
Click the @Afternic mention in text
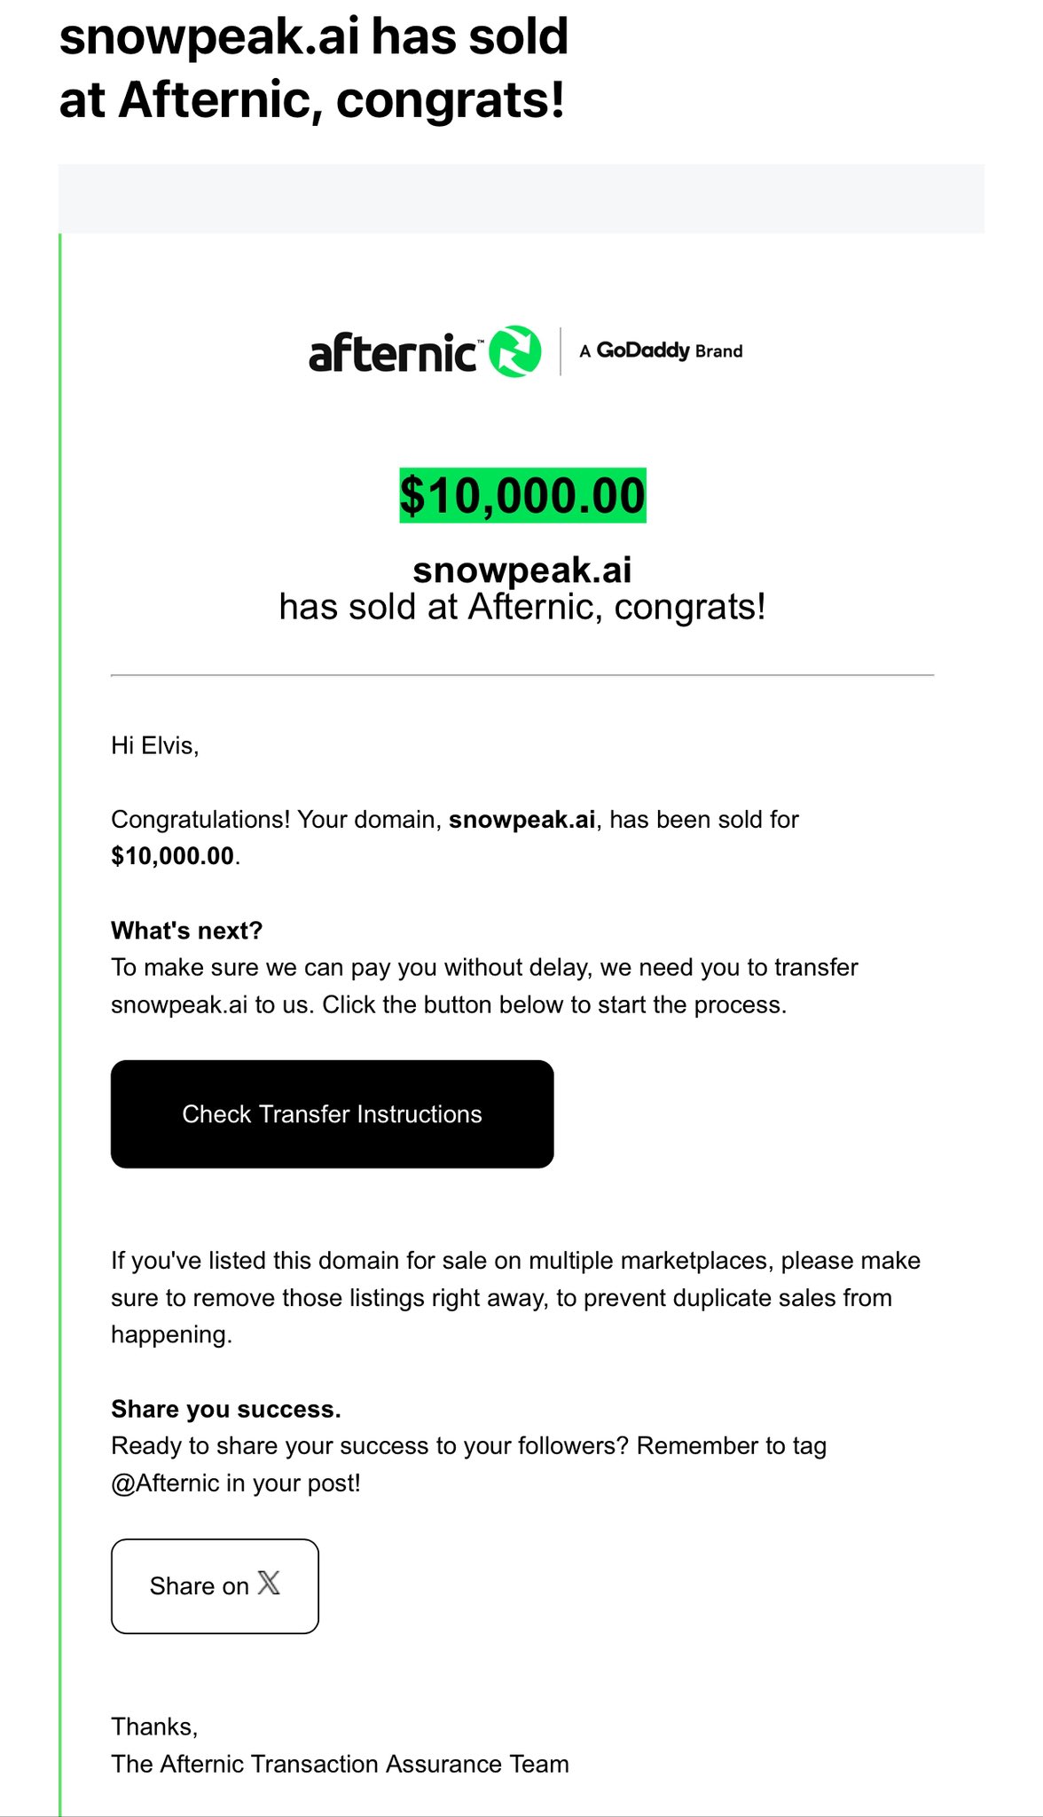[165, 1483]
